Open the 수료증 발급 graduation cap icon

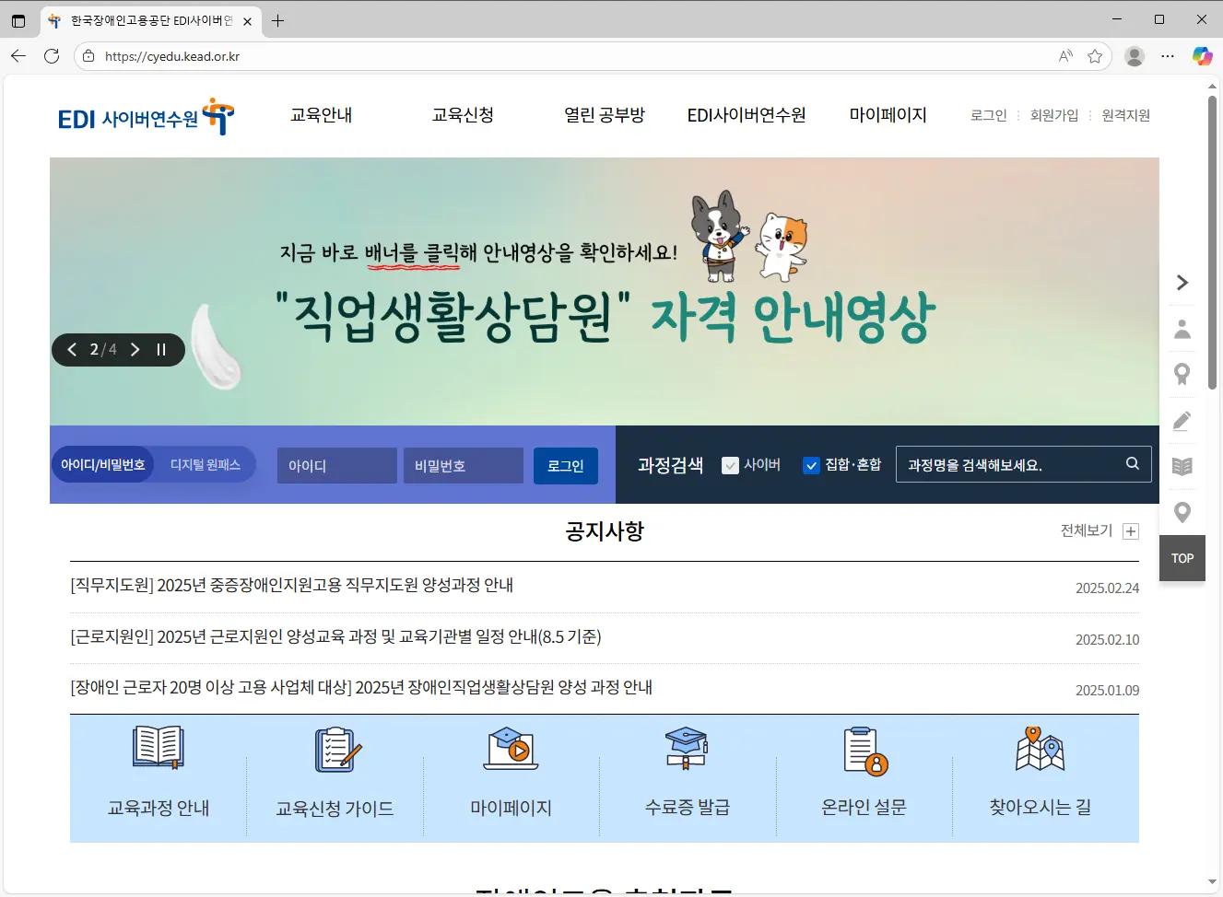(688, 748)
